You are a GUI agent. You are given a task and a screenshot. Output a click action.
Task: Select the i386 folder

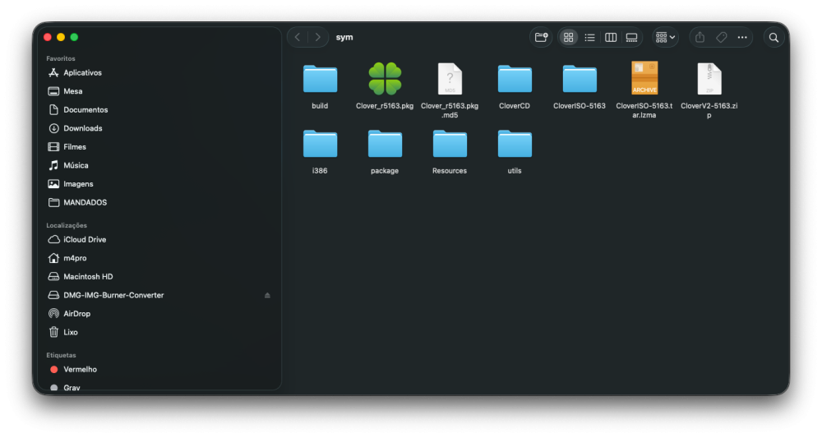(320, 144)
